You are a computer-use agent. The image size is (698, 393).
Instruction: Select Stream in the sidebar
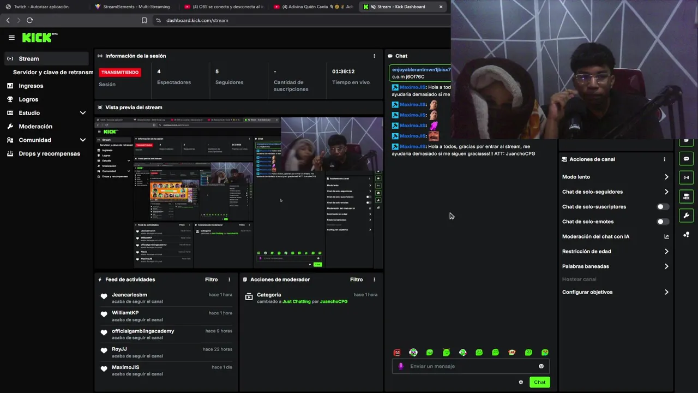[x=46, y=58]
